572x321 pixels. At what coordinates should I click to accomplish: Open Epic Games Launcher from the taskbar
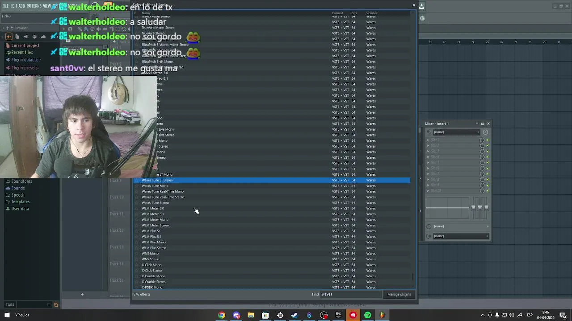coord(338,315)
